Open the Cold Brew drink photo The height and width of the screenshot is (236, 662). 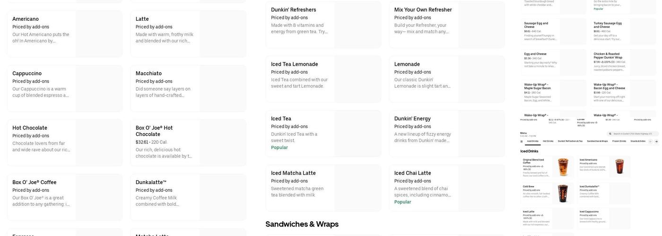coord(563,193)
